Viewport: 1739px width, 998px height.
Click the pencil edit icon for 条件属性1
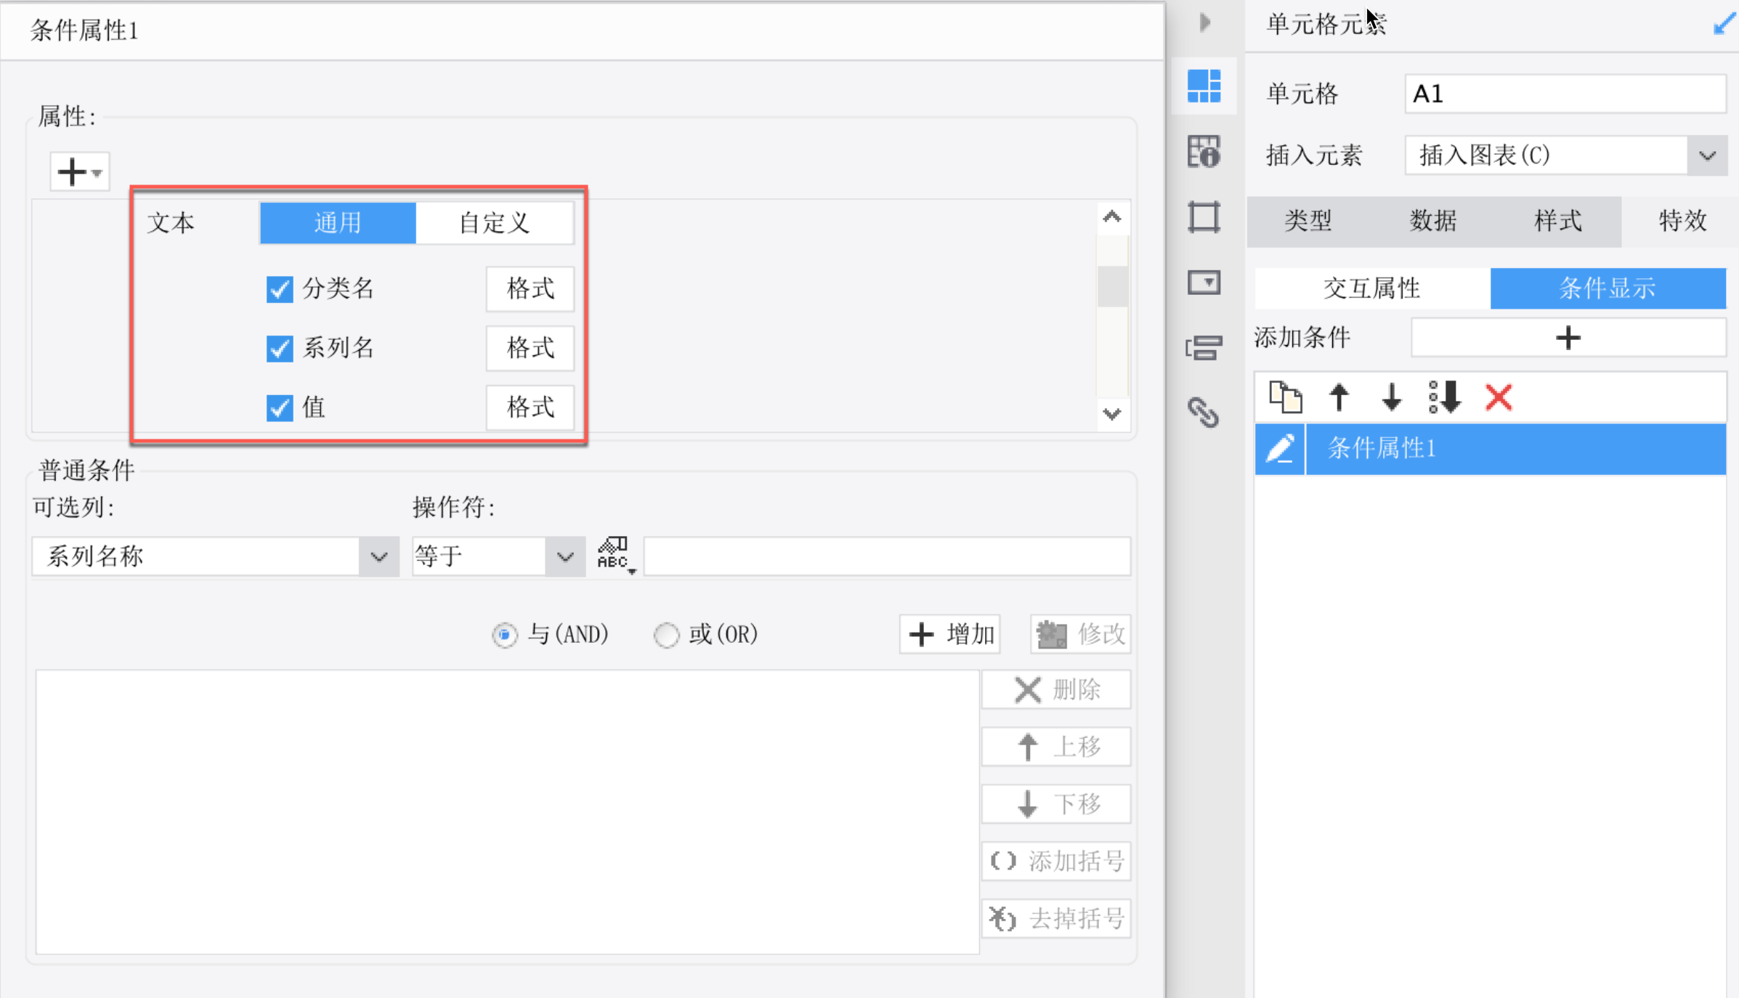click(1280, 449)
